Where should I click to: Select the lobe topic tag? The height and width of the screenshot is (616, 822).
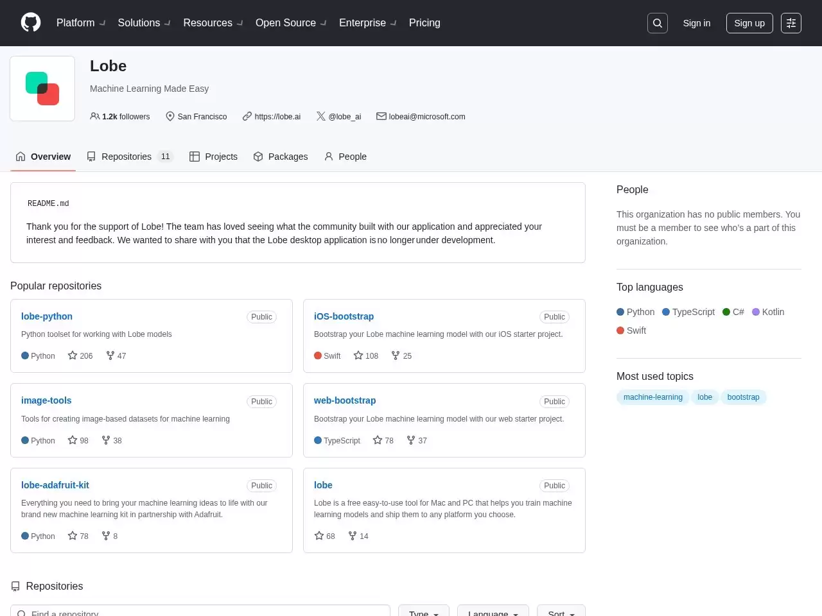tap(705, 397)
